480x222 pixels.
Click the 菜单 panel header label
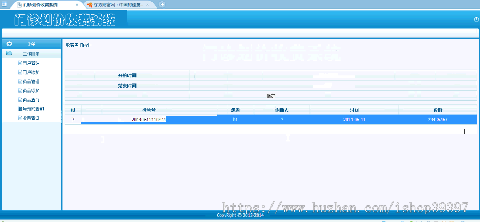pos(31,44)
